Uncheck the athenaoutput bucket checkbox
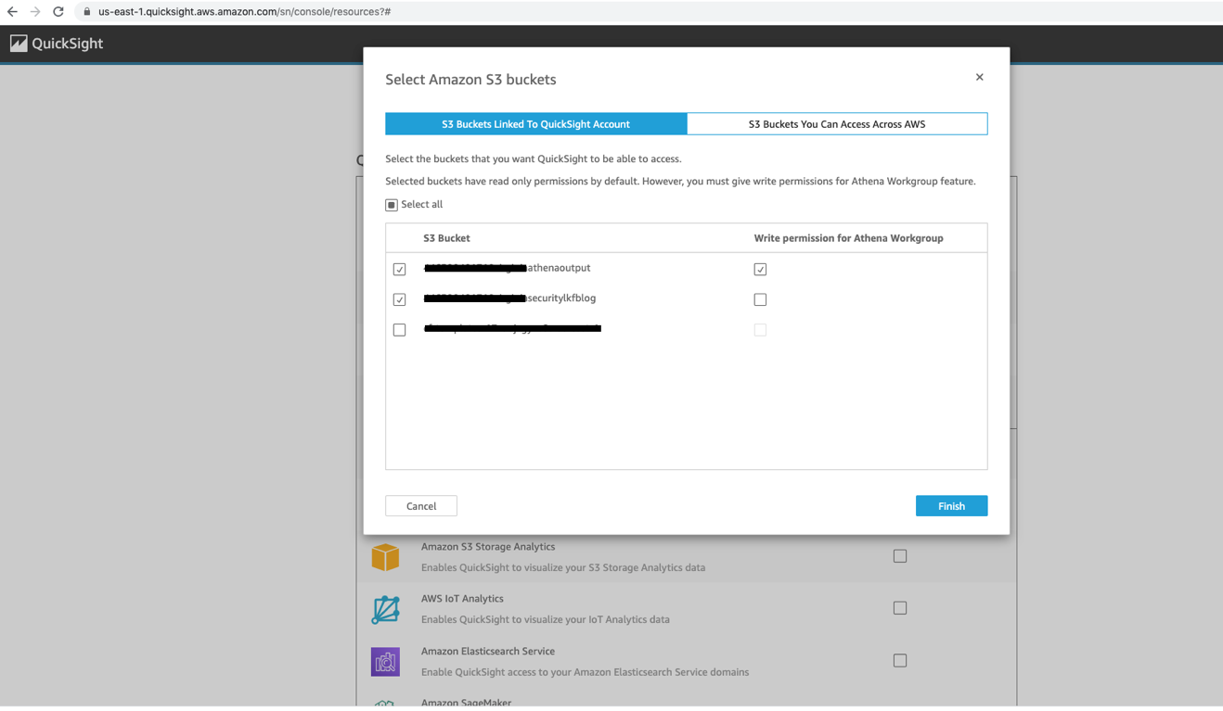 tap(399, 269)
